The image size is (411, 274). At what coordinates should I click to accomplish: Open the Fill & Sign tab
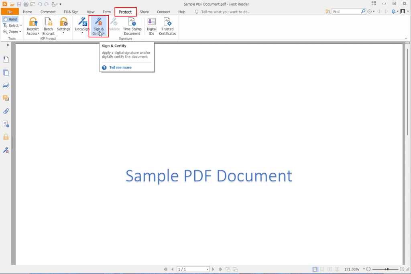click(x=71, y=12)
